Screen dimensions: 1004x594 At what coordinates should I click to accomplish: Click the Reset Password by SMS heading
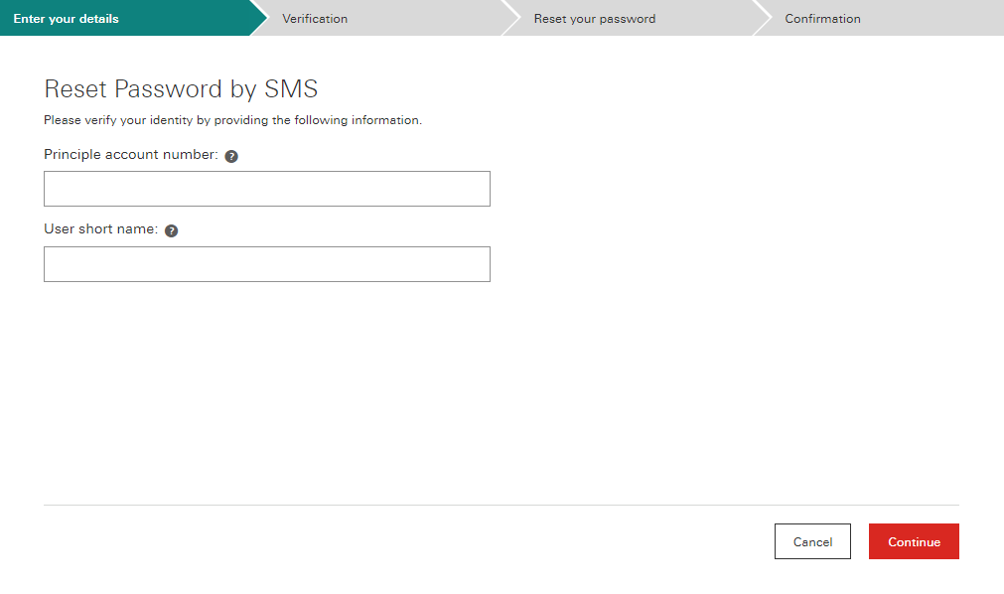pos(181,89)
